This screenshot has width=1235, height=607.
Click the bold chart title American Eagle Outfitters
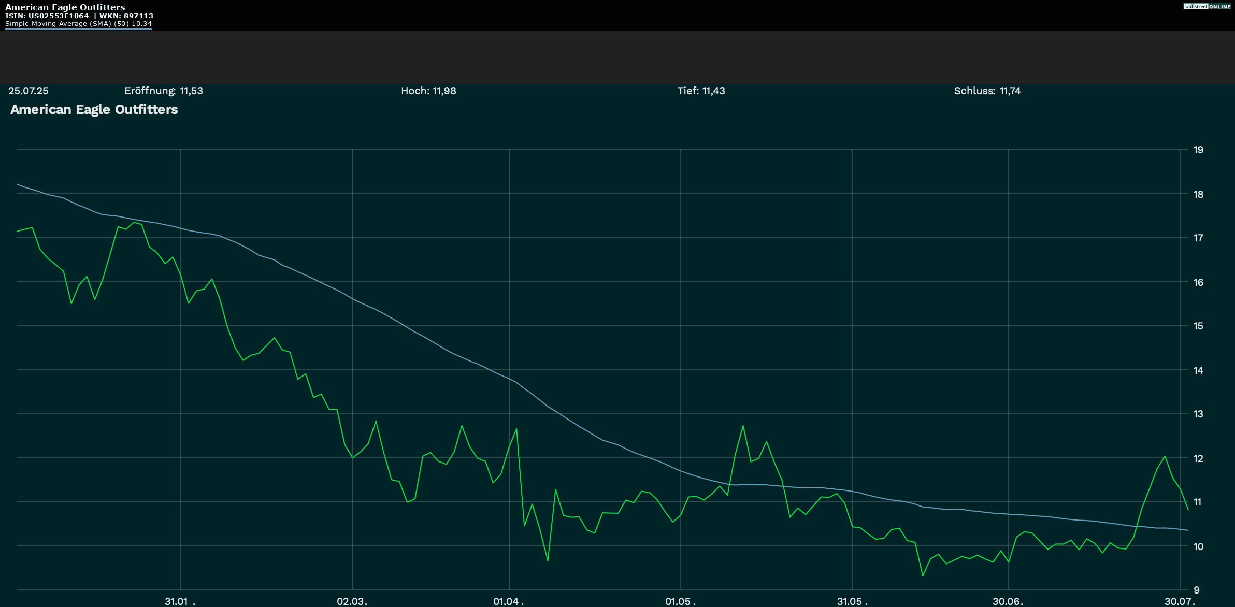pos(94,109)
